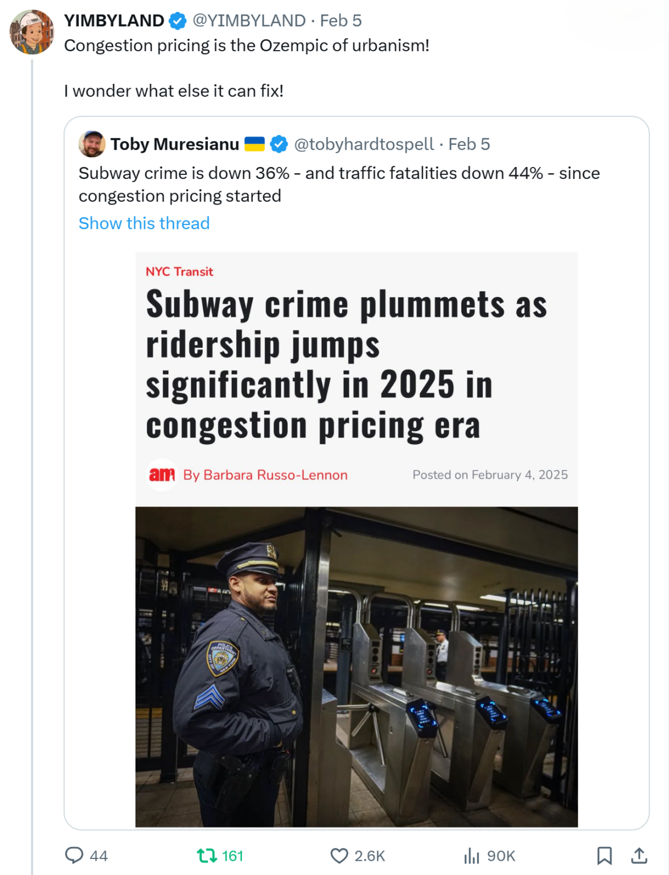Click YIMBYLAND profile avatar
669x875 pixels.
click(32, 32)
